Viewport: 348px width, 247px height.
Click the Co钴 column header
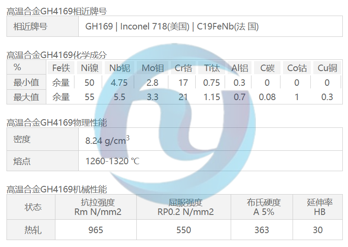click(297, 68)
